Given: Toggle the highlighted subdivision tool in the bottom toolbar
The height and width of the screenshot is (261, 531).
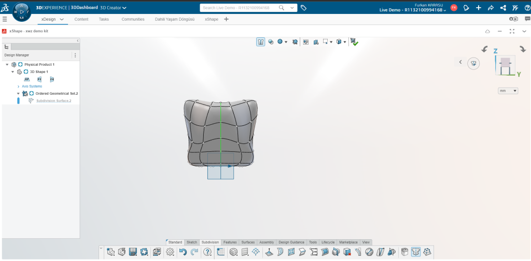Looking at the screenshot, I should [x=415, y=252].
